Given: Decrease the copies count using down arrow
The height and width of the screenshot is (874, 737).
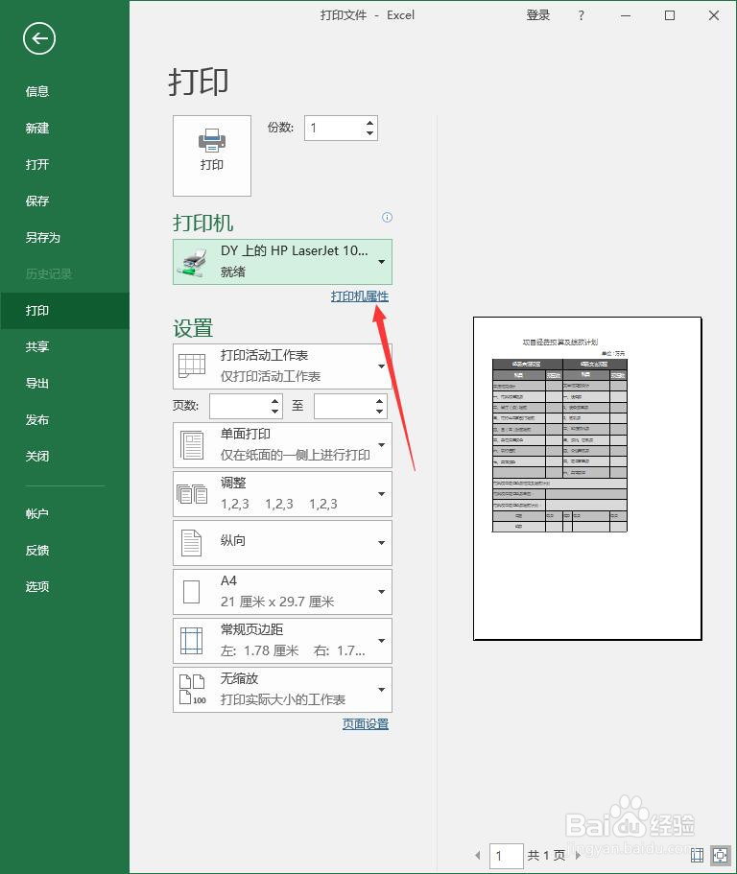Looking at the screenshot, I should [369, 133].
